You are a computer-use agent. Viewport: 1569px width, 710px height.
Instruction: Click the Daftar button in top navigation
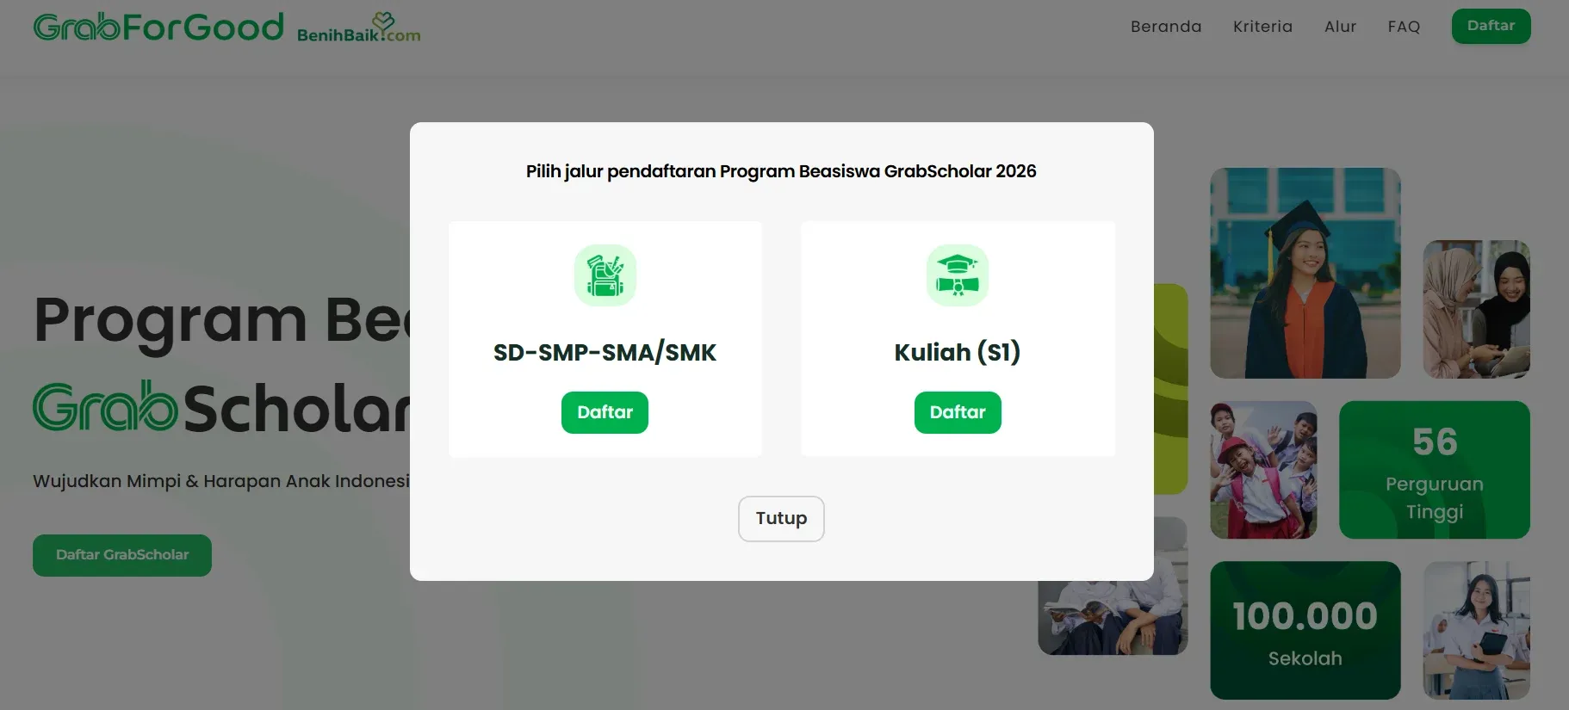coord(1491,26)
